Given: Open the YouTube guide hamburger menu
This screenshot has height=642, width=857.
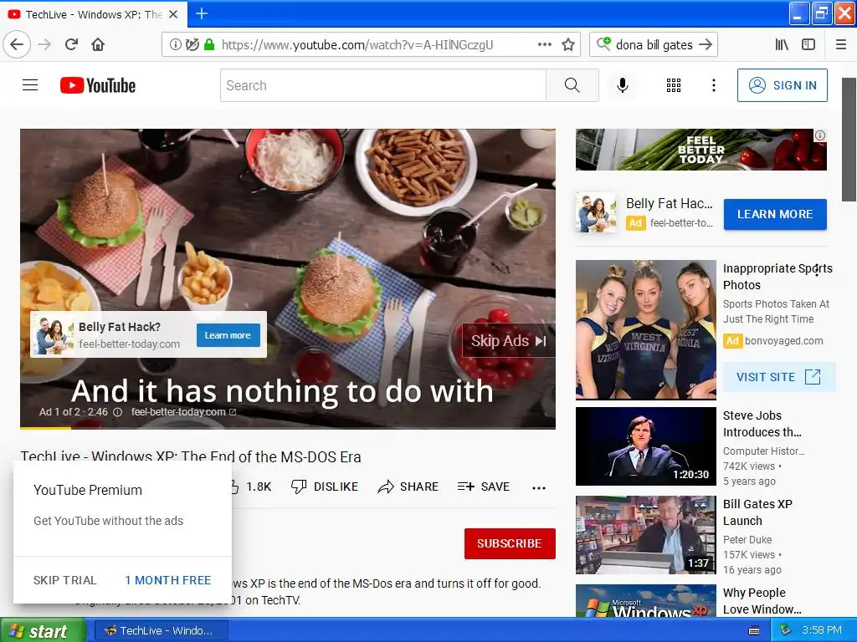Looking at the screenshot, I should [30, 85].
